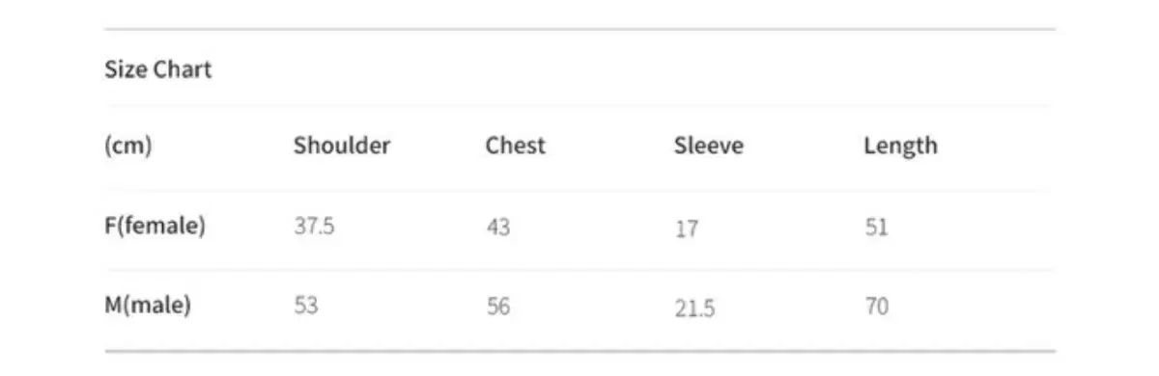Image resolution: width=1159 pixels, height=376 pixels.
Task: Click female sleeve value 17
Action: (x=686, y=229)
